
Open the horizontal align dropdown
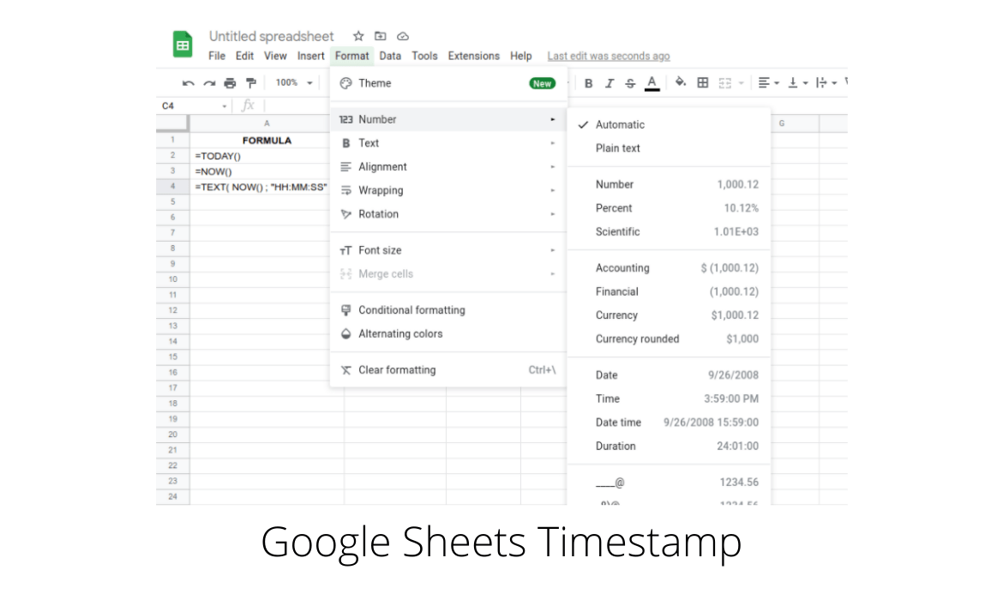(x=768, y=82)
